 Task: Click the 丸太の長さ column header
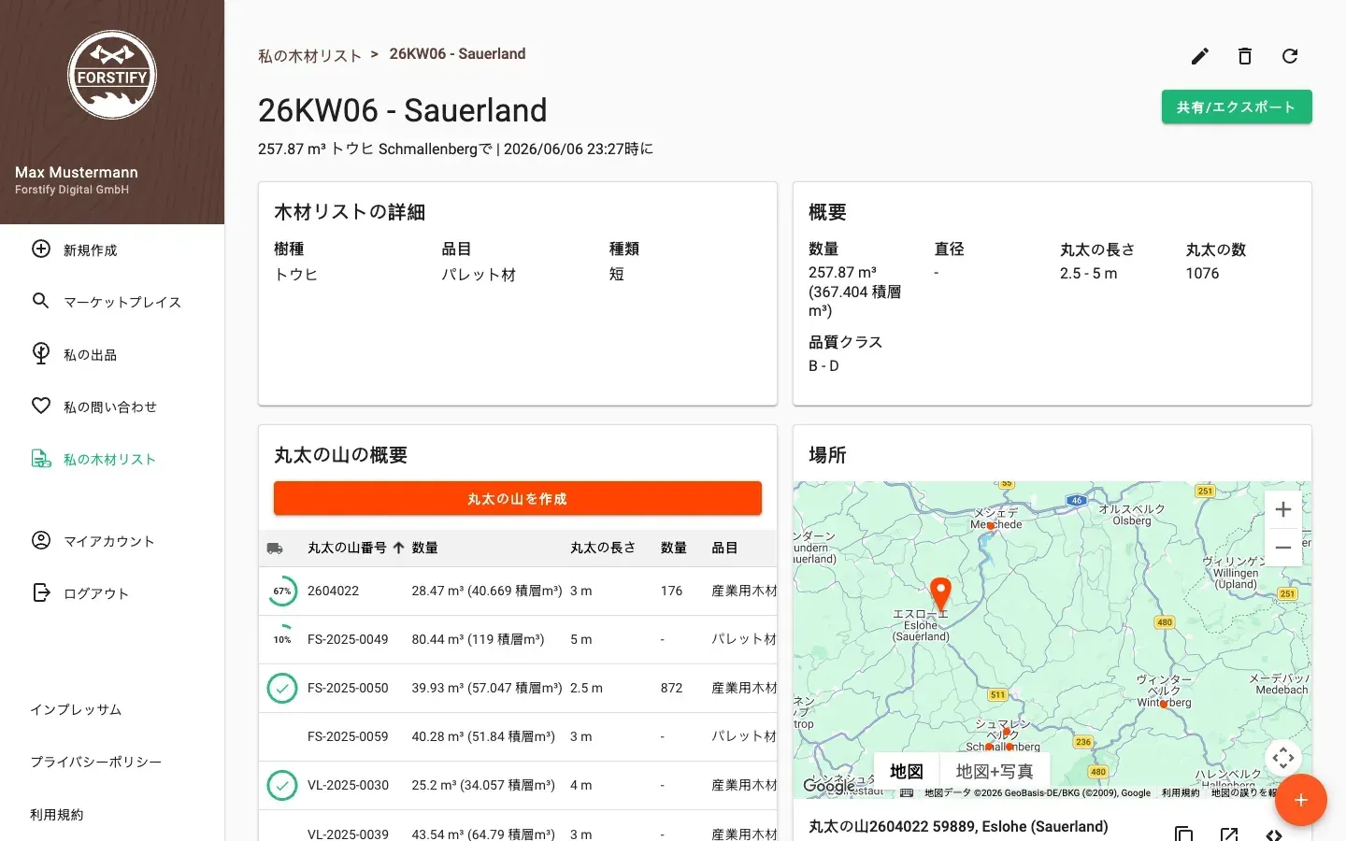[603, 548]
